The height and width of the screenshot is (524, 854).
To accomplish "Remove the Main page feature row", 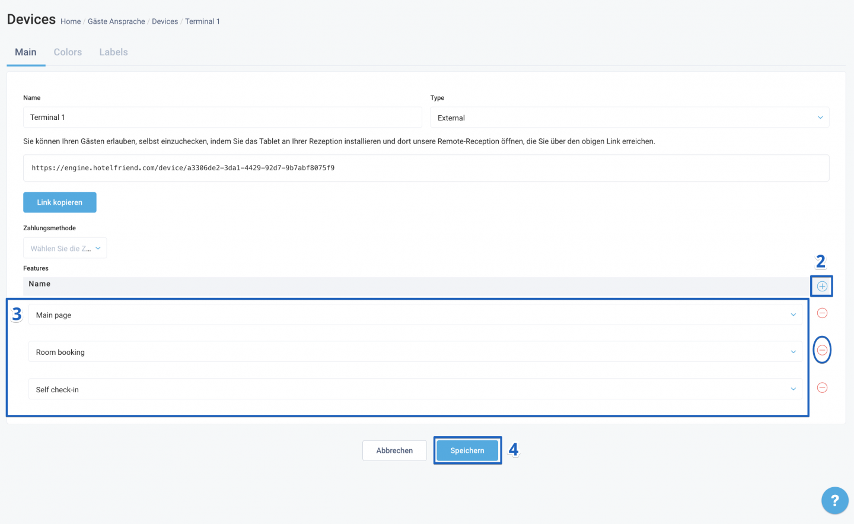I will coord(822,313).
